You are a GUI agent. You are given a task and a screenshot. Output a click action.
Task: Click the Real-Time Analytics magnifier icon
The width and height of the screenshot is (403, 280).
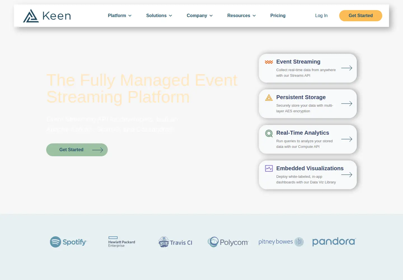pyautogui.click(x=269, y=134)
